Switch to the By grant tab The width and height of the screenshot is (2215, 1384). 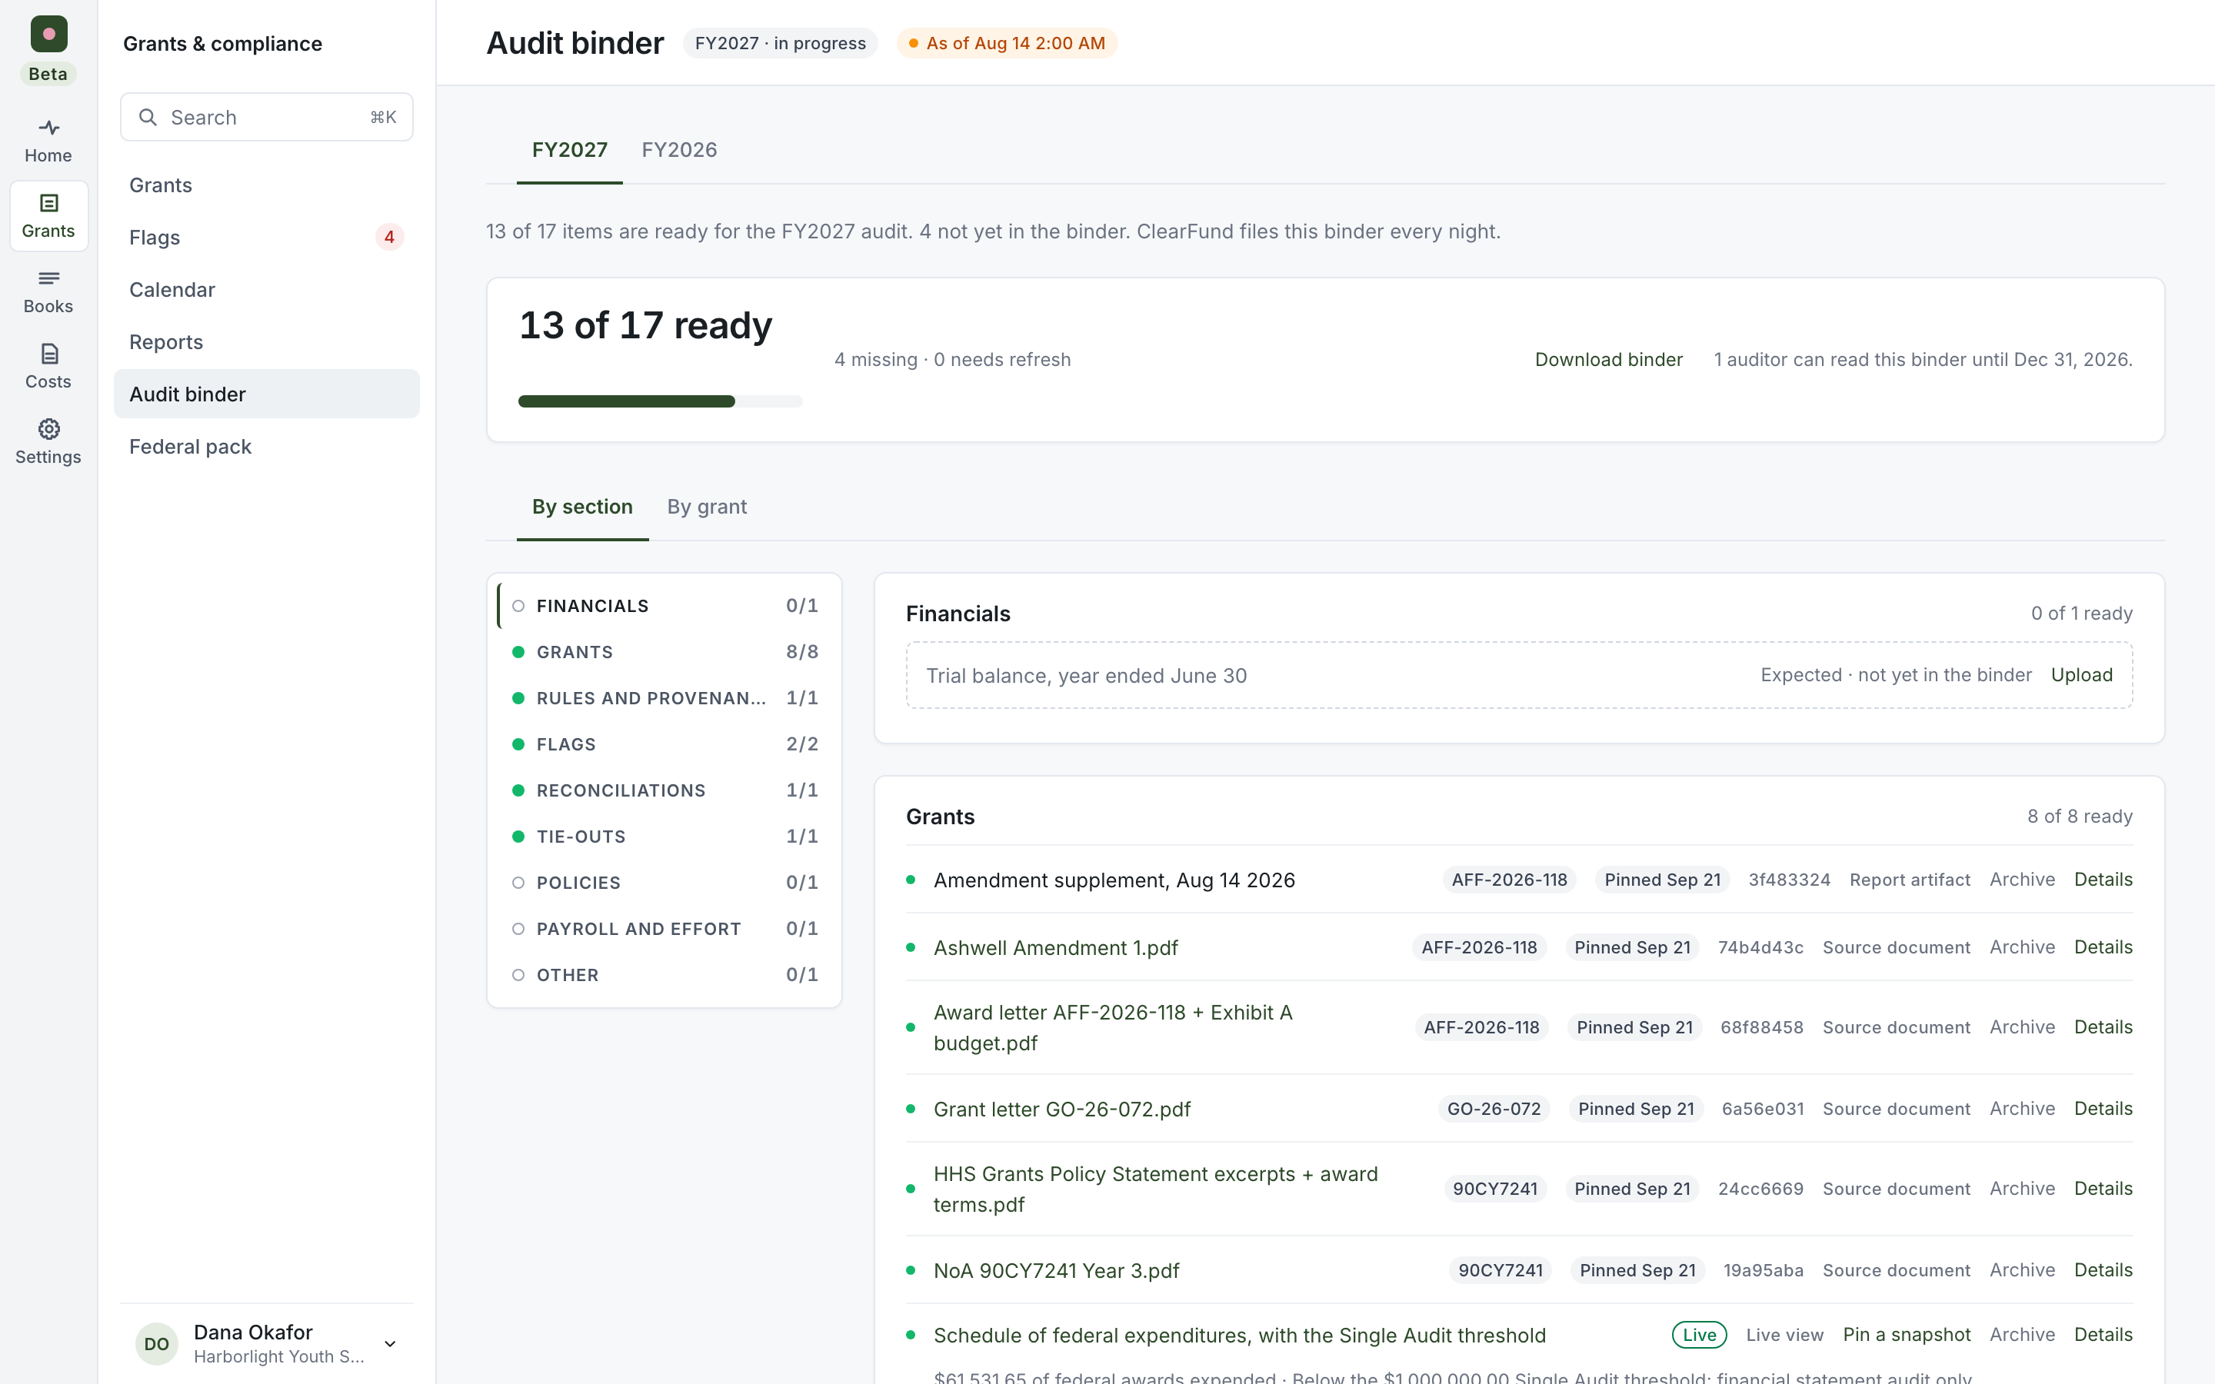pos(707,507)
